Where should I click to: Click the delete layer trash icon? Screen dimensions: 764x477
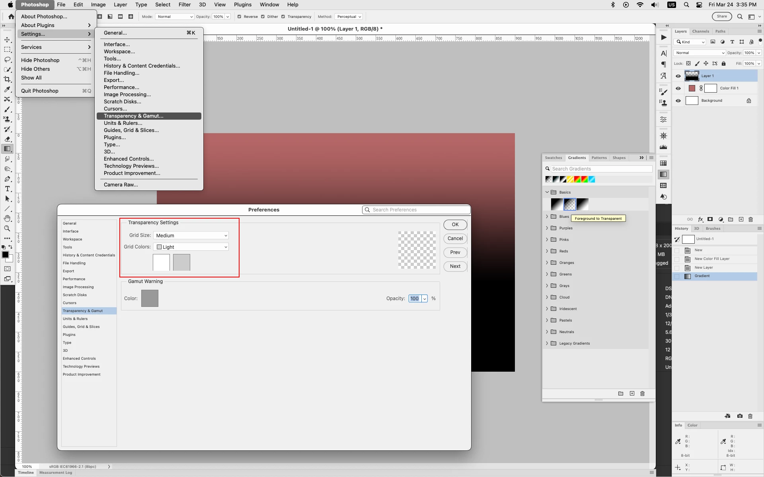coord(750,219)
